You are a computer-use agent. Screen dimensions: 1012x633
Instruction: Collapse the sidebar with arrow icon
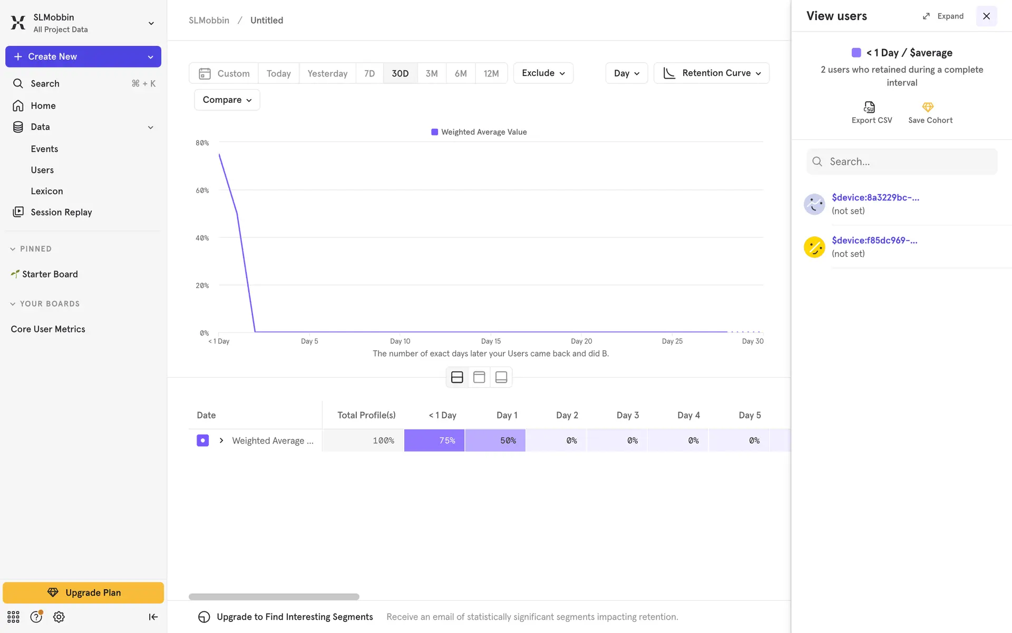153,617
